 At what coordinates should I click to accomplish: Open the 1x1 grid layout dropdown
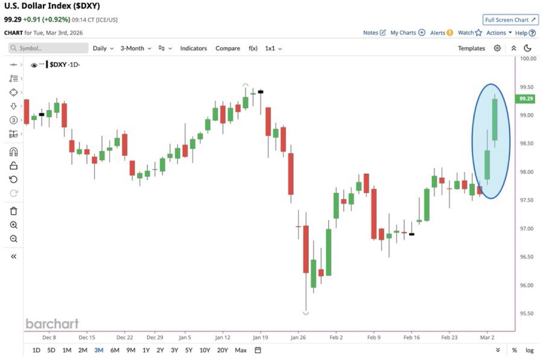point(273,49)
